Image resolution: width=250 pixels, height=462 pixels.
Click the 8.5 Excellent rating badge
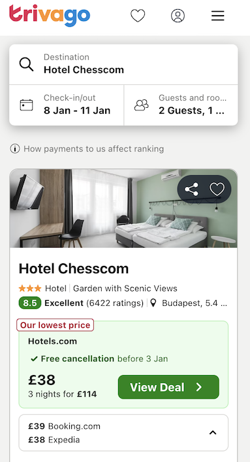coord(30,303)
